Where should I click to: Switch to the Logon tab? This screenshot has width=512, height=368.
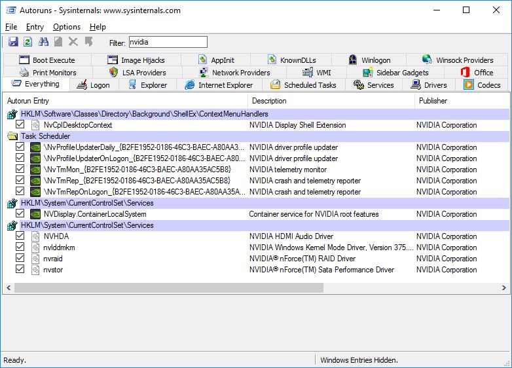coord(94,85)
